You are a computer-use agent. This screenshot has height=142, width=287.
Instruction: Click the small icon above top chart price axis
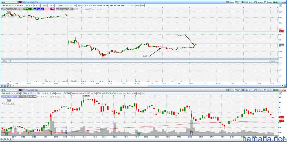(281, 5)
